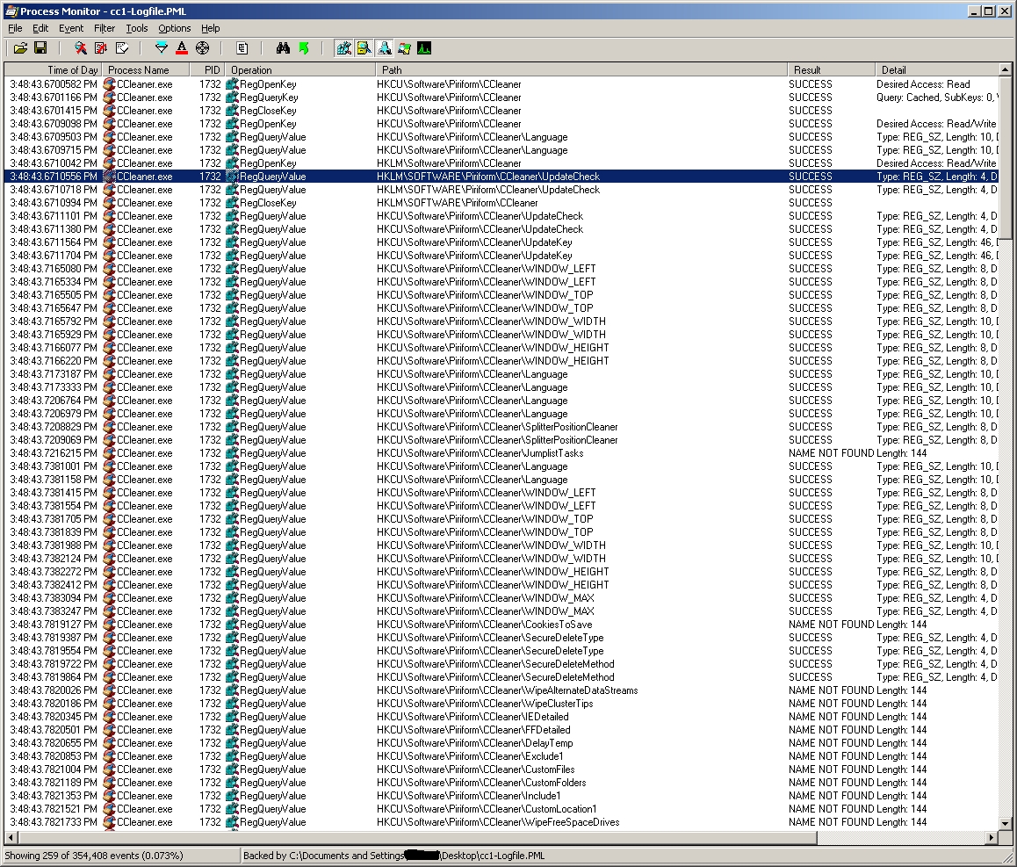The height and width of the screenshot is (867, 1017).
Task: Click the Open log file icon
Action: click(x=20, y=47)
